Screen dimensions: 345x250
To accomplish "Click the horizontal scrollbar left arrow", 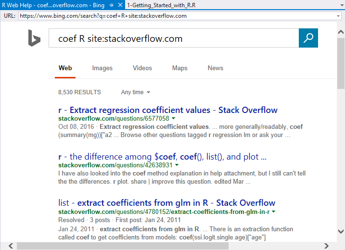I will pyautogui.click(x=11, y=246).
